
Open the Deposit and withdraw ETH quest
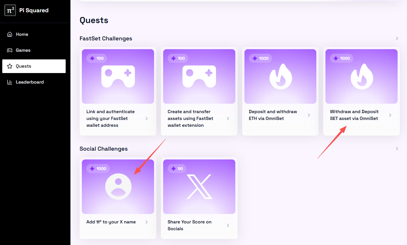click(x=280, y=91)
